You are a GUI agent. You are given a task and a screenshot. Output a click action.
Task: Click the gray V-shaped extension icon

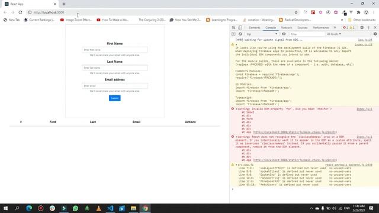[x=351, y=12]
